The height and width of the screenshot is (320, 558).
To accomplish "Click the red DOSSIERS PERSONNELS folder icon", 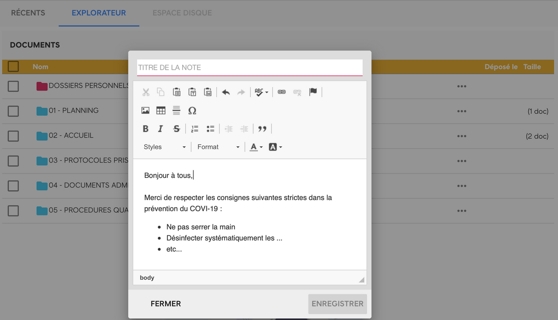I will click(42, 86).
